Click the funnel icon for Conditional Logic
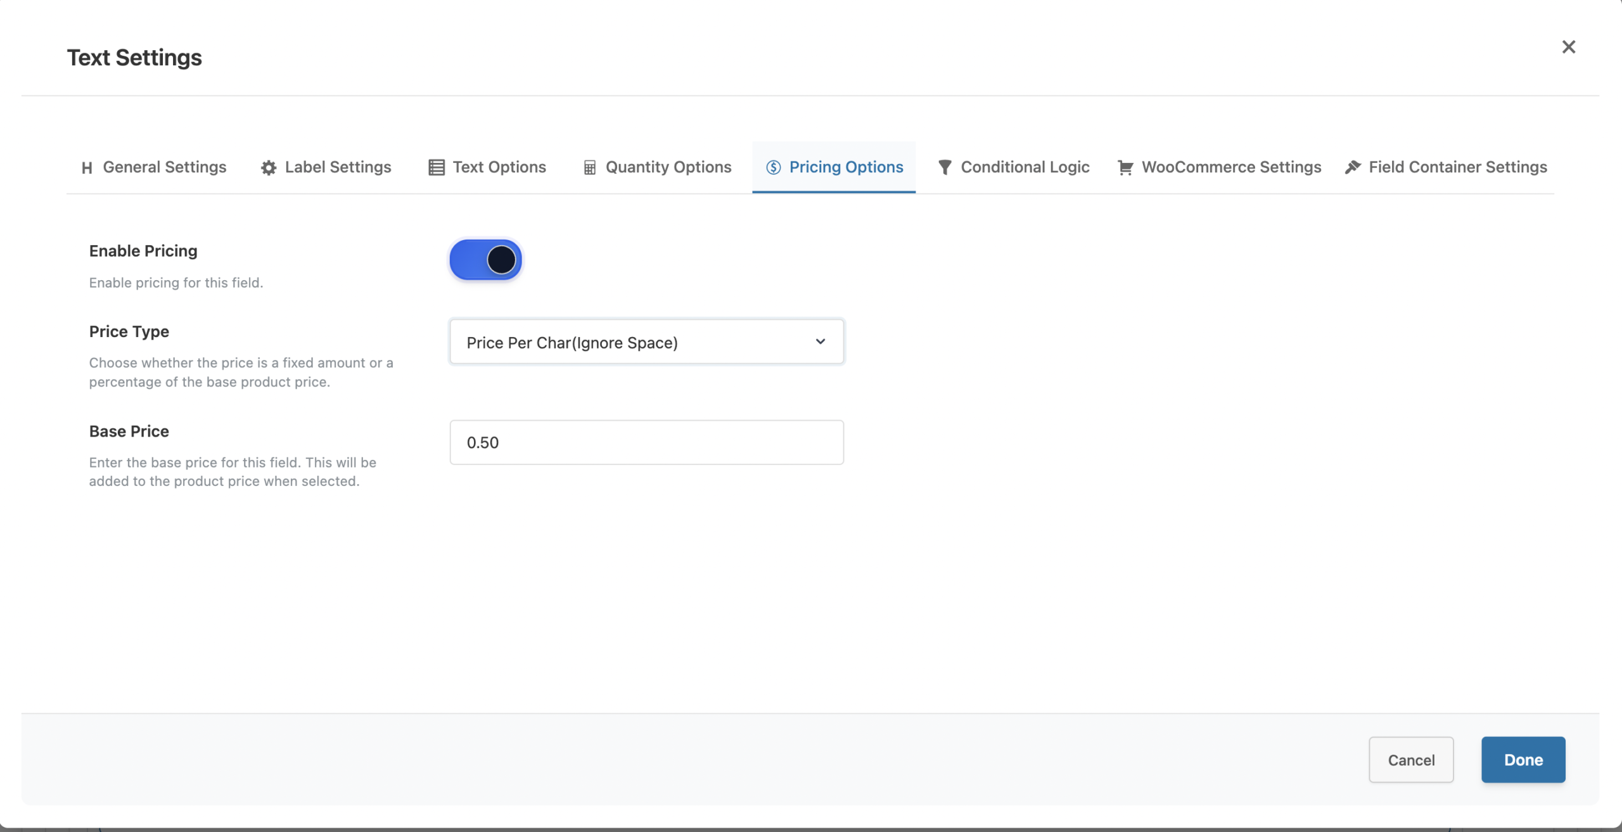This screenshot has width=1622, height=832. [945, 168]
